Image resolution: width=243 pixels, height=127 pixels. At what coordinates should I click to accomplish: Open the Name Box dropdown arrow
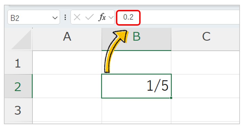55,18
